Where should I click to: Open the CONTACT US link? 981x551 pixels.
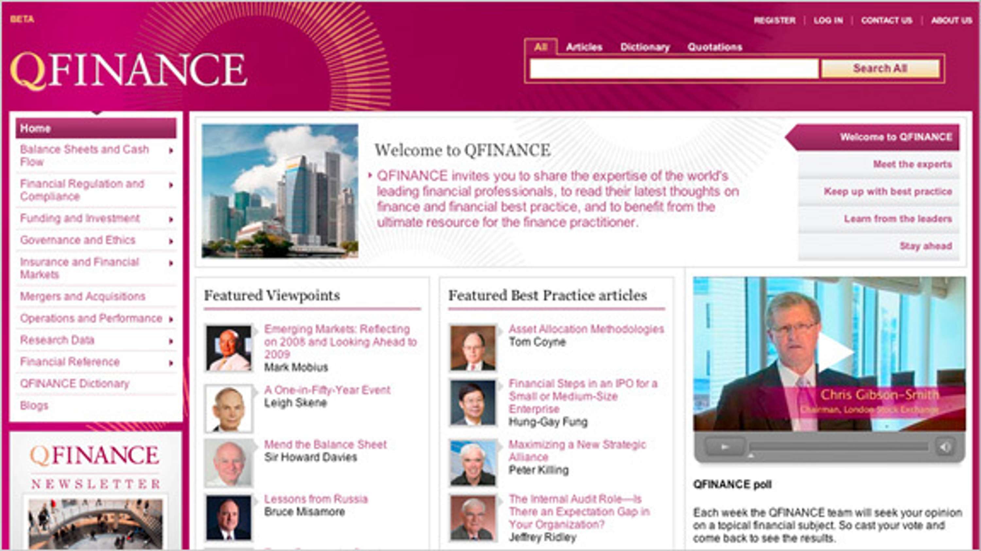tap(886, 21)
